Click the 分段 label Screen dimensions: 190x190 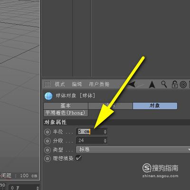tap(58, 141)
